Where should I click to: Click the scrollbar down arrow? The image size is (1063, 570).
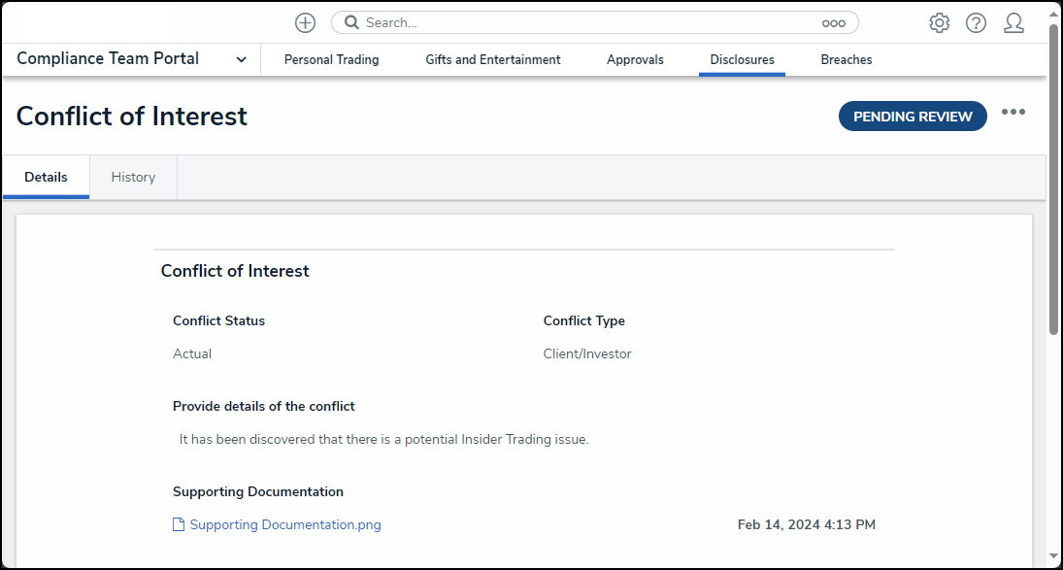coord(1053,557)
